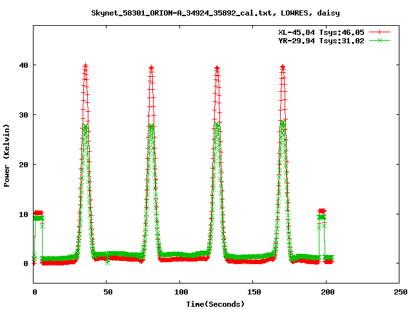Click the y-axis tick label 40

pyautogui.click(x=24, y=65)
